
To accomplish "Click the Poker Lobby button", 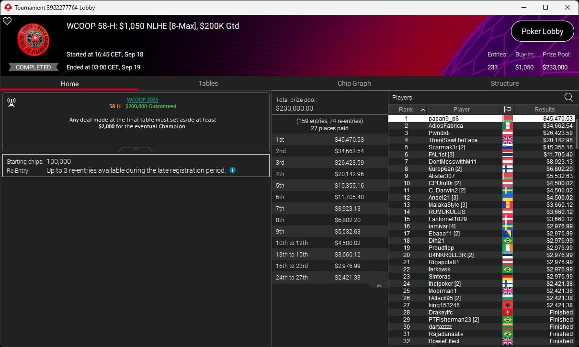I will (542, 31).
